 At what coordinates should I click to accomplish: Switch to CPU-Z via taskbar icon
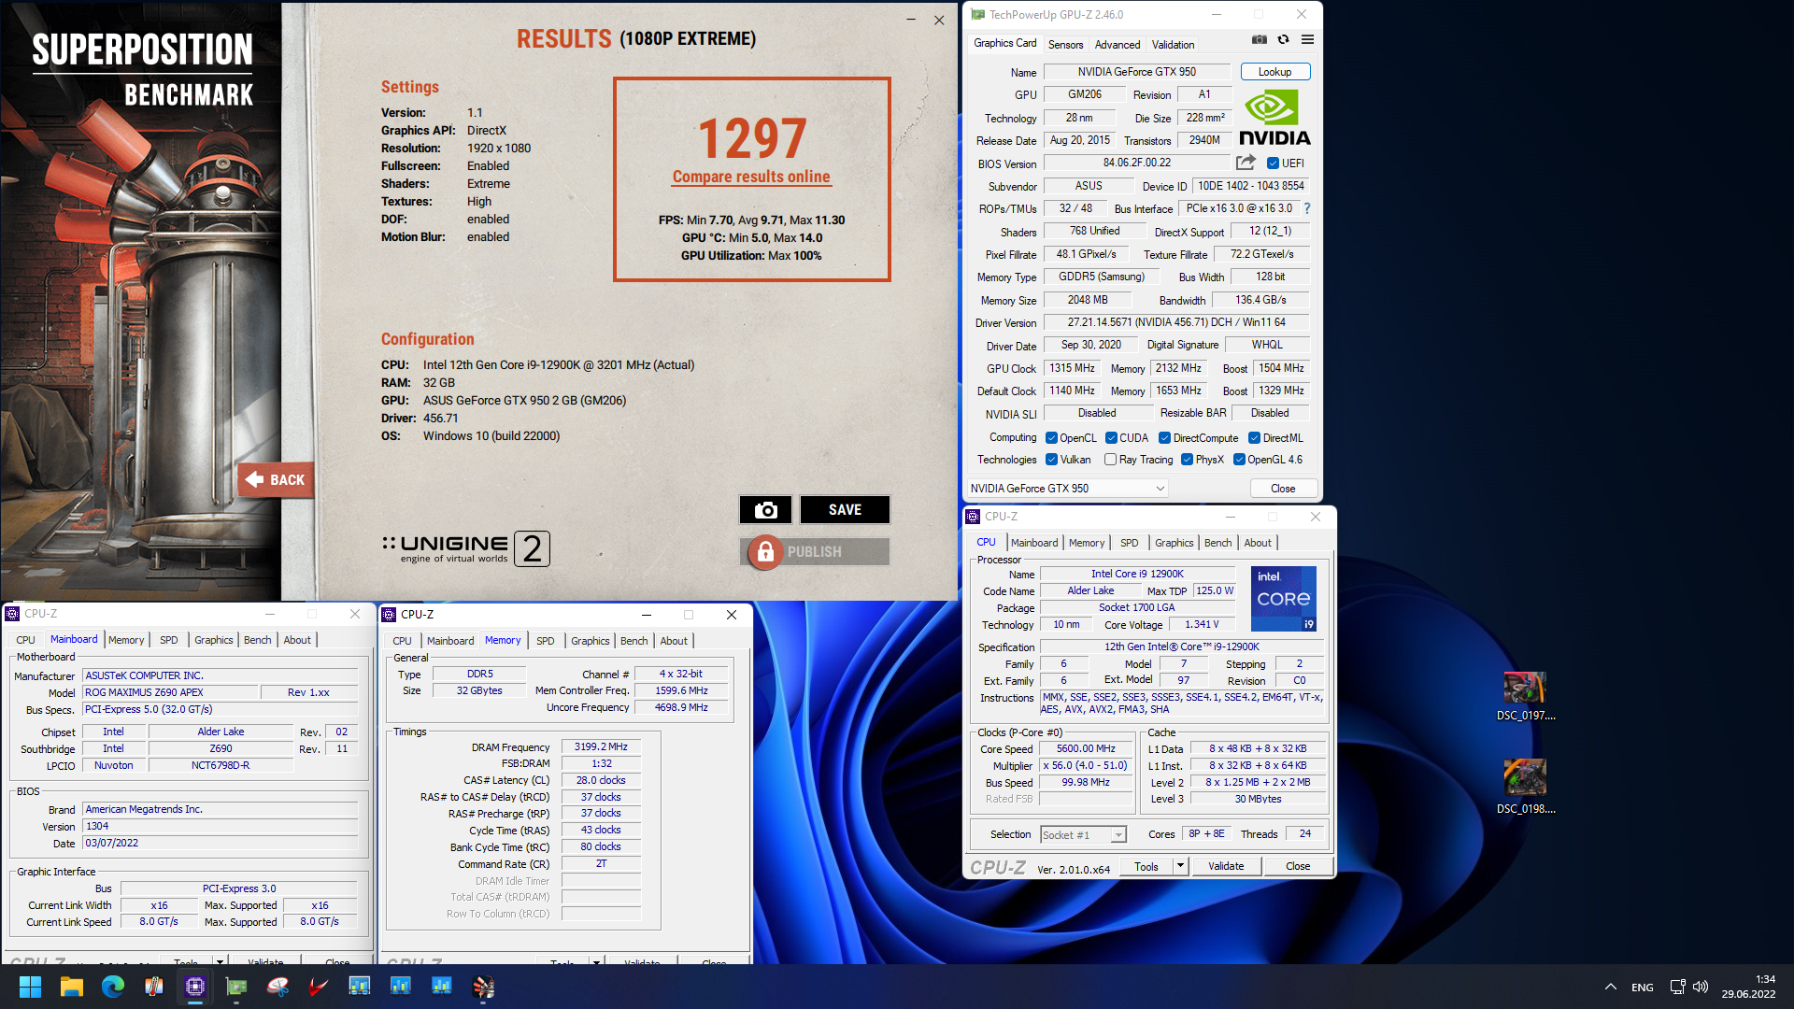pos(195,987)
